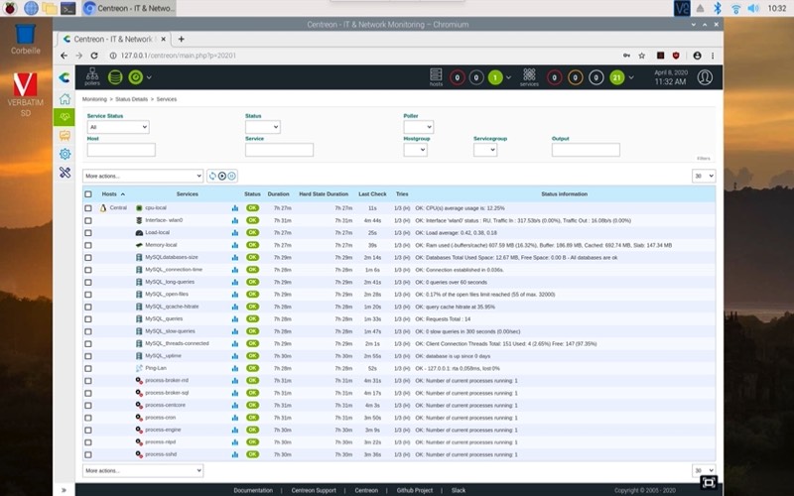Viewport: 794px width, 496px height.
Task: Open the Documentation footer link
Action: point(252,490)
